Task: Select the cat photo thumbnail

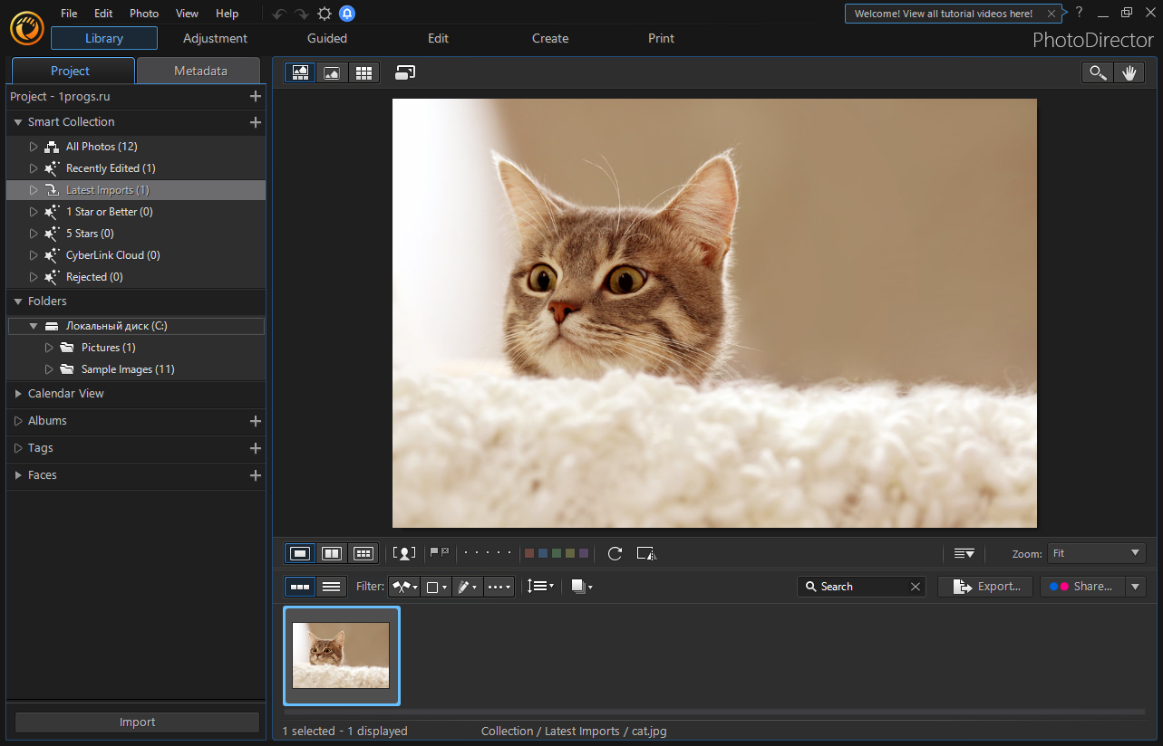Action: pos(342,655)
